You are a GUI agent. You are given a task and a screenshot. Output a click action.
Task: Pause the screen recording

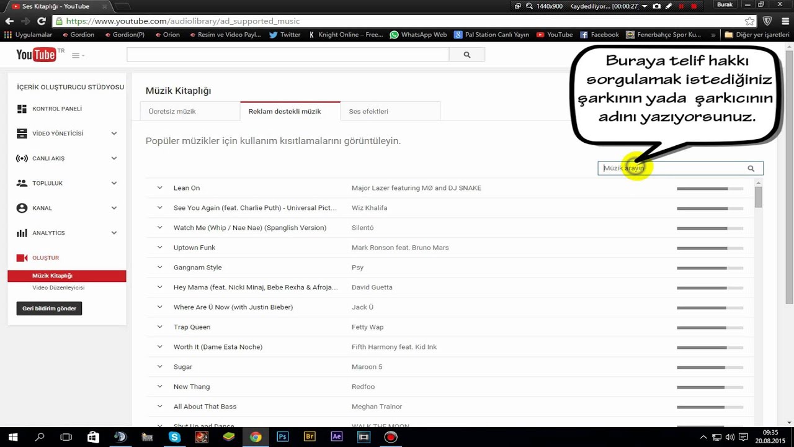680,6
